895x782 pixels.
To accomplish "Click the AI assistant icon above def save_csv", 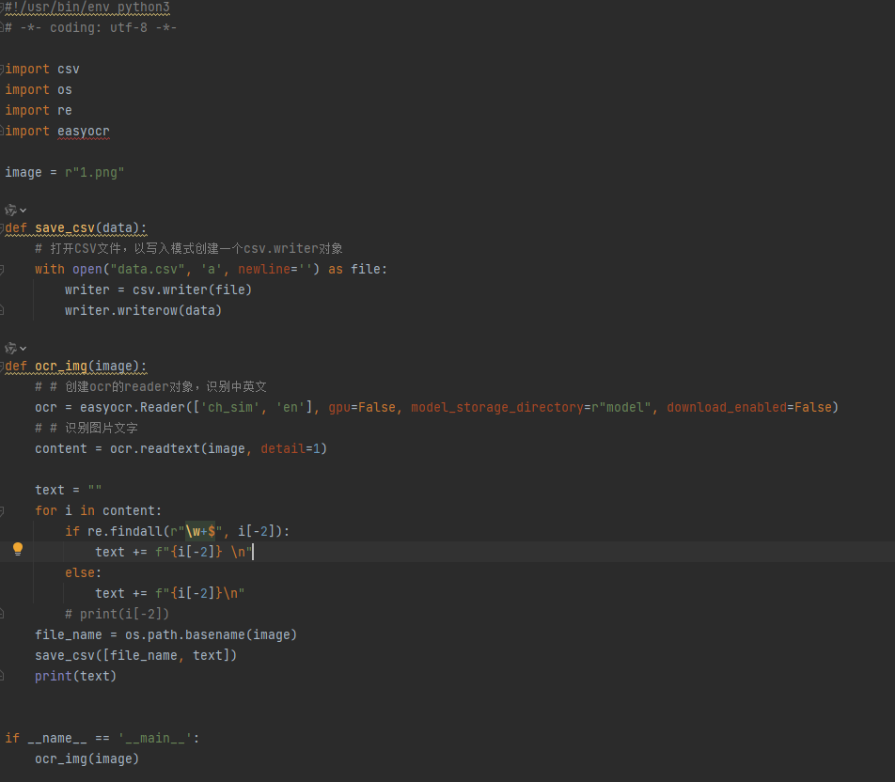I will (10, 210).
